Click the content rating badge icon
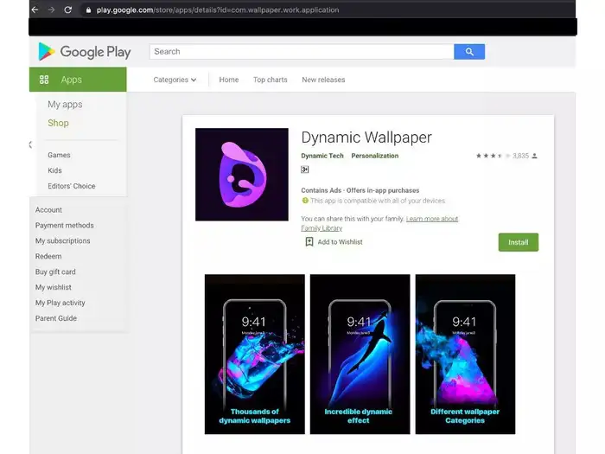This screenshot has height=454, width=605. [x=305, y=169]
